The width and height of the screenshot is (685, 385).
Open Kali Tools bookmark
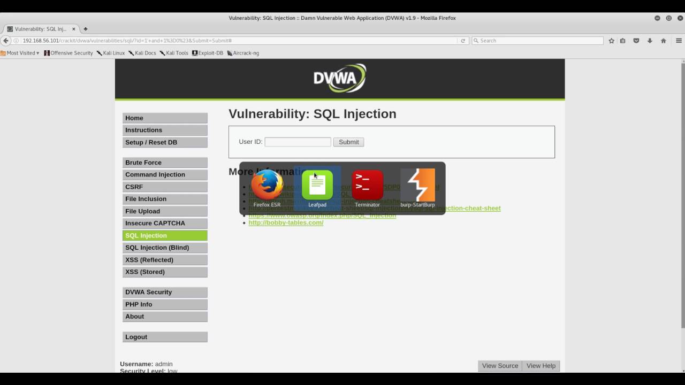coord(174,53)
